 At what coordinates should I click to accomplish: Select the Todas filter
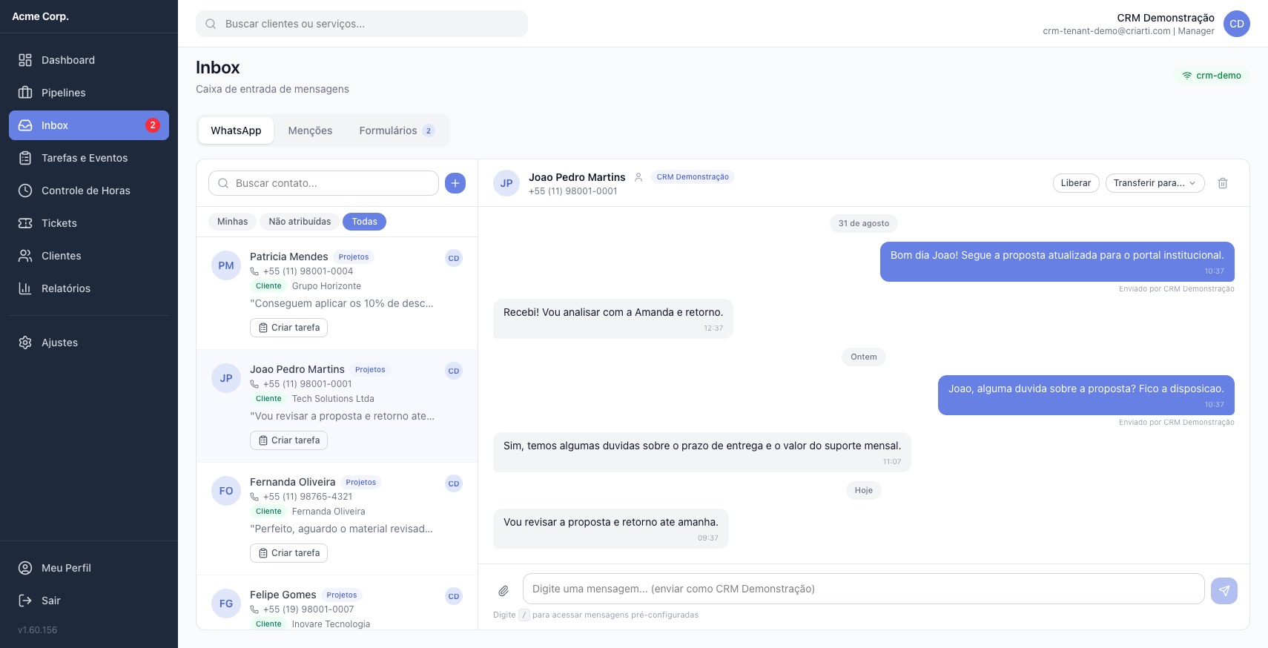365,222
